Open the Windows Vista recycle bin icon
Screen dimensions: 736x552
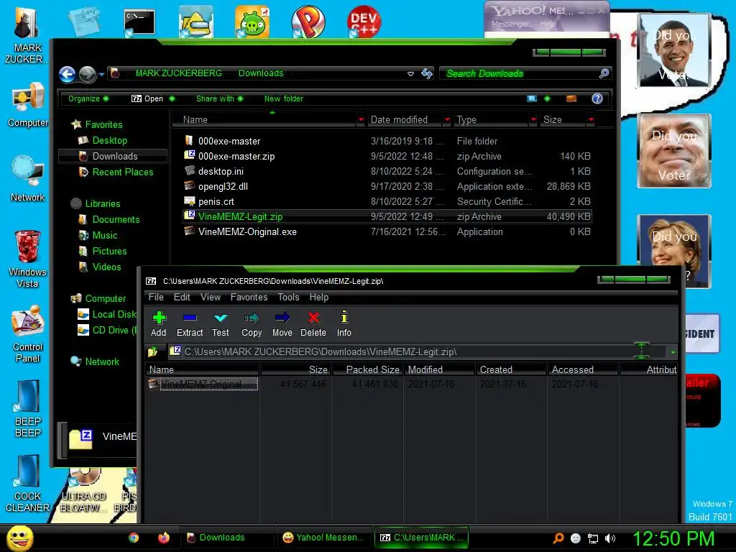(x=27, y=258)
